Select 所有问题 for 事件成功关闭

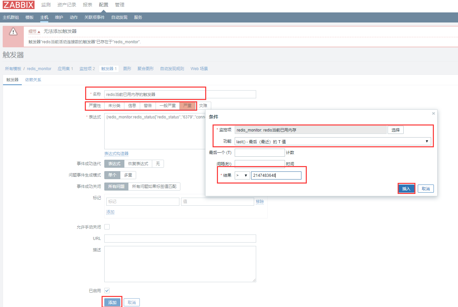pyautogui.click(x=116, y=187)
